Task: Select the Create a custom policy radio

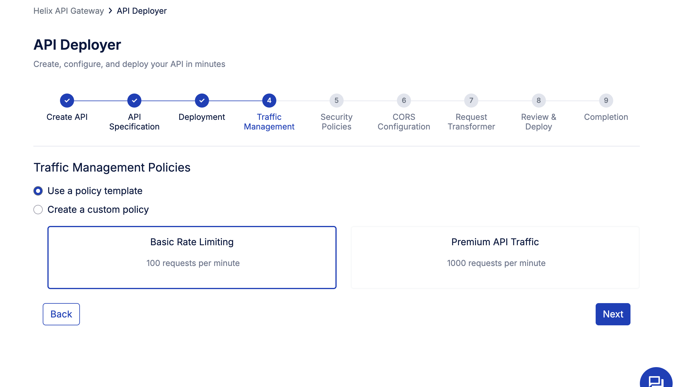Action: pyautogui.click(x=38, y=210)
